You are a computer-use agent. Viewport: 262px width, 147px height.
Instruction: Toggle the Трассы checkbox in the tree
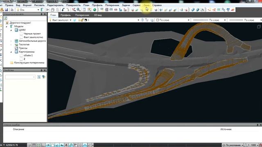coord(16,48)
